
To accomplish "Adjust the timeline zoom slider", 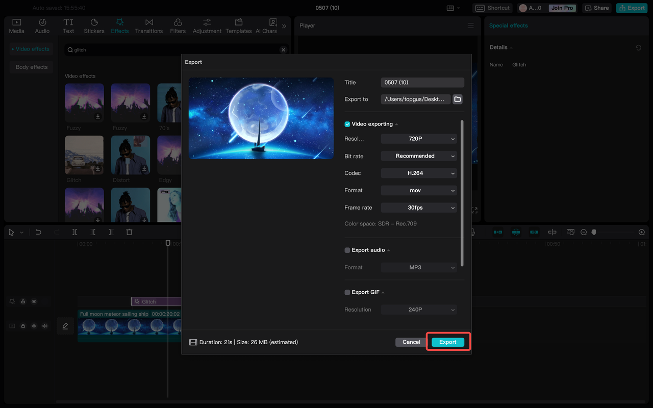I will click(x=593, y=232).
